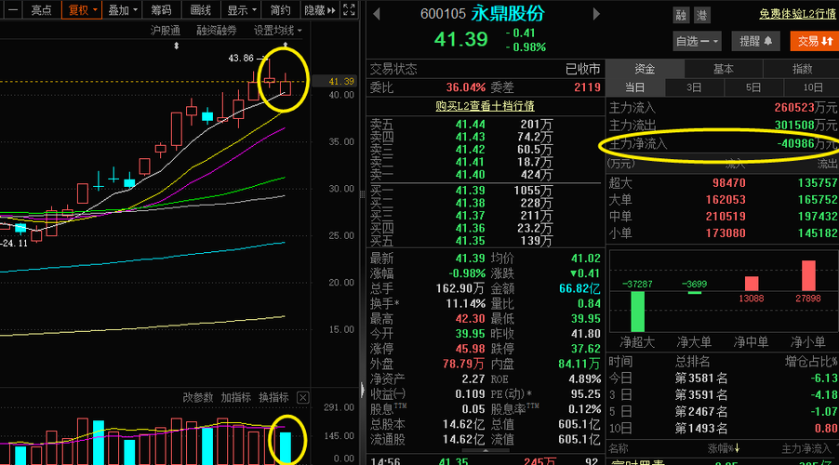
Task: Click the current price label 41.39 on axis
Action: click(340, 81)
